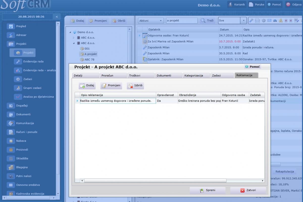Screen dimensions: 303x202
Task: Open the Blagajna cash register icon
Action: pos(11,168)
